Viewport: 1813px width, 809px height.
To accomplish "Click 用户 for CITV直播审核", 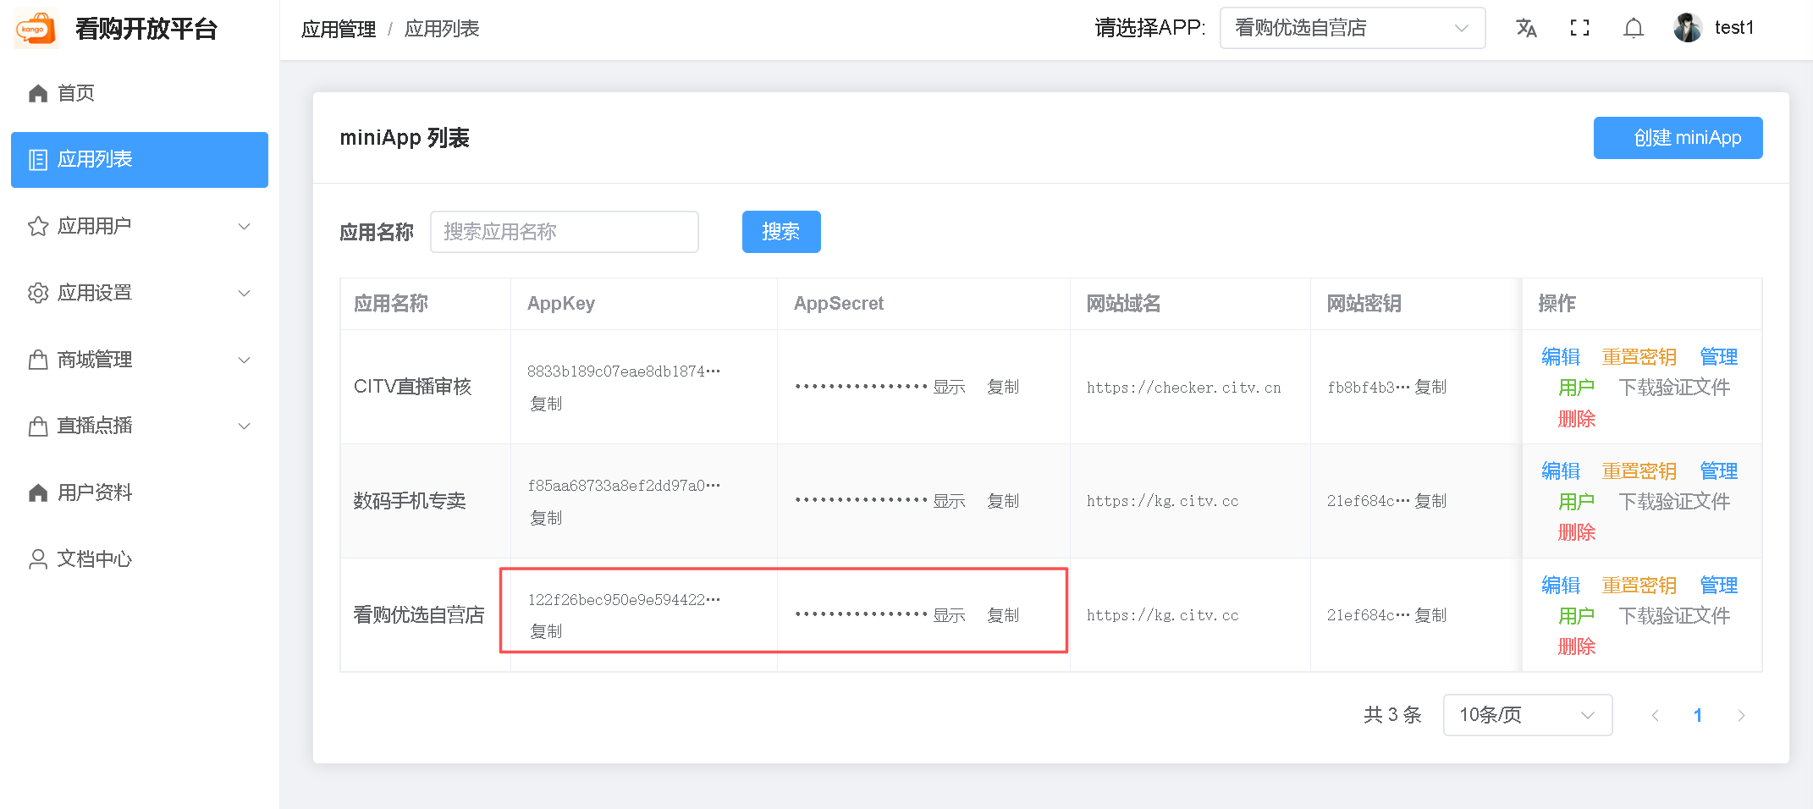I will (1576, 388).
